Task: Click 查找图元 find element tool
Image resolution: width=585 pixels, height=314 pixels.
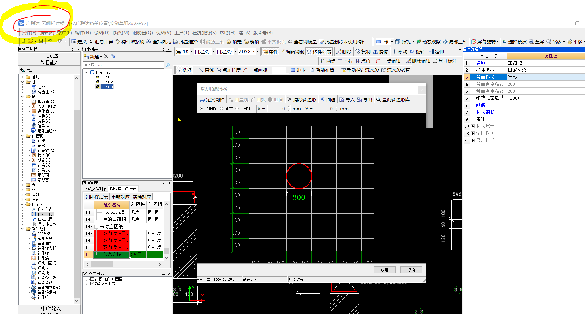Action: tap(159, 42)
